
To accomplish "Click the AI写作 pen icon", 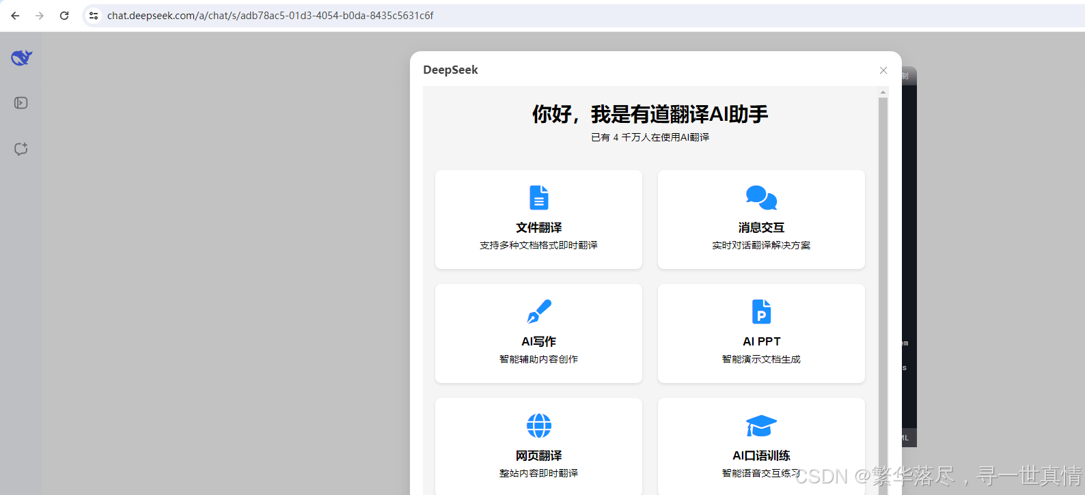I will pyautogui.click(x=539, y=311).
